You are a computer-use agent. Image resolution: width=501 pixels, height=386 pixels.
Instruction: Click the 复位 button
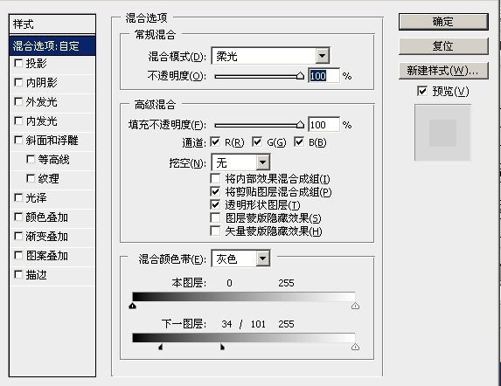click(443, 46)
